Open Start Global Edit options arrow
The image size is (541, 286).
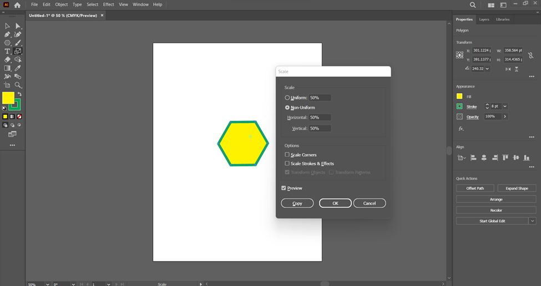[x=532, y=221]
